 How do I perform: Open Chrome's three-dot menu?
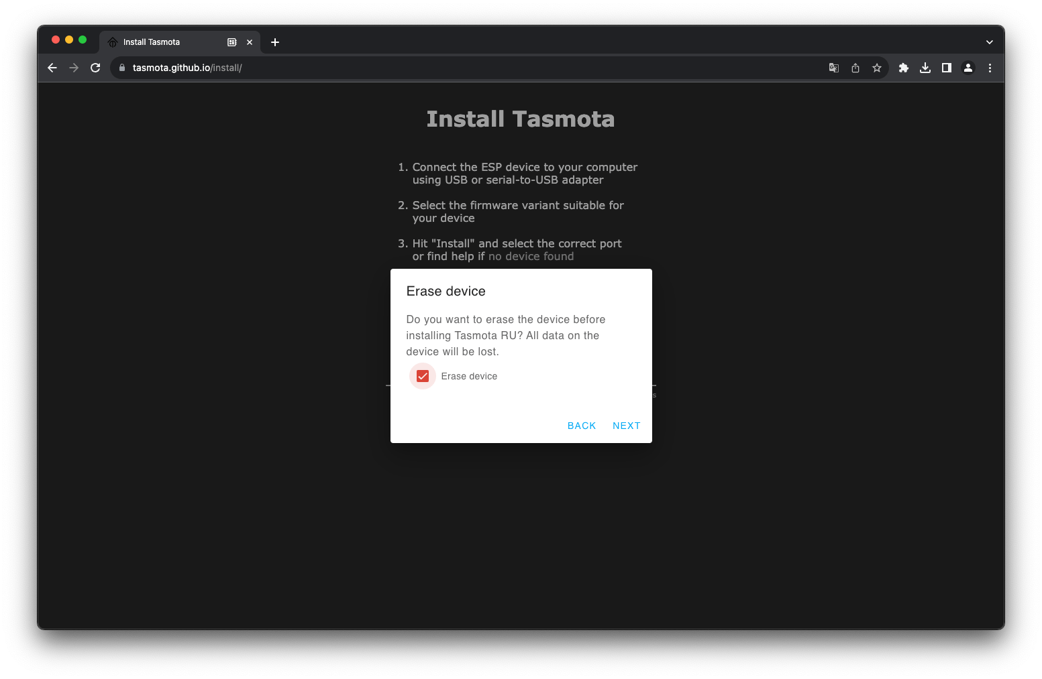click(x=990, y=68)
